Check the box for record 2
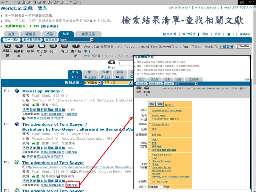 (5, 124)
